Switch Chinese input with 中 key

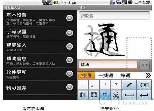pyautogui.click(x=105, y=95)
